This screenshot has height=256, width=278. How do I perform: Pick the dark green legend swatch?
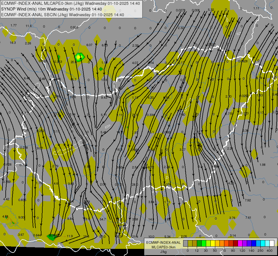coord(199,243)
